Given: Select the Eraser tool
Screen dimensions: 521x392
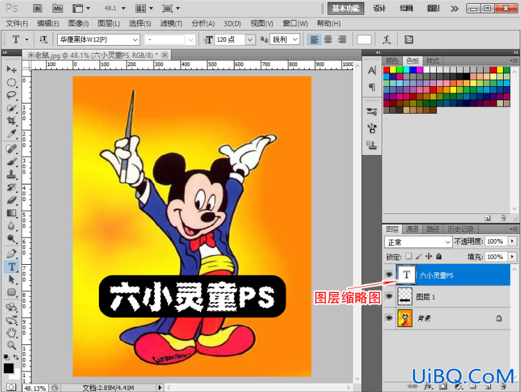Looking at the screenshot, I should click(12, 200).
